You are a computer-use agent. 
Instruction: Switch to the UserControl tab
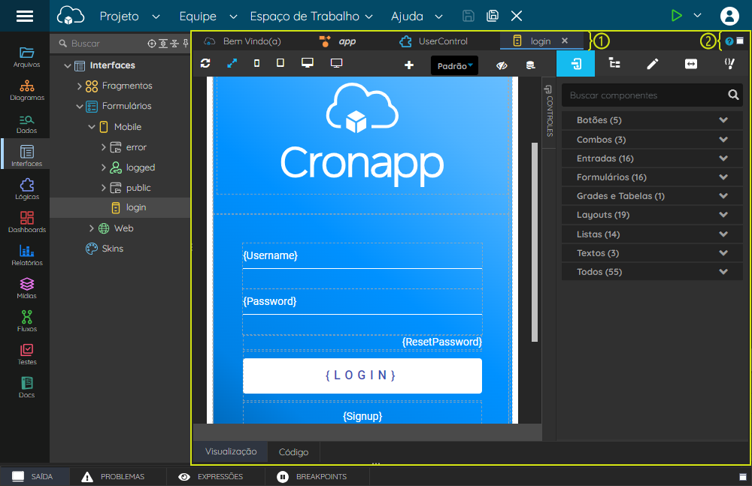(434, 41)
